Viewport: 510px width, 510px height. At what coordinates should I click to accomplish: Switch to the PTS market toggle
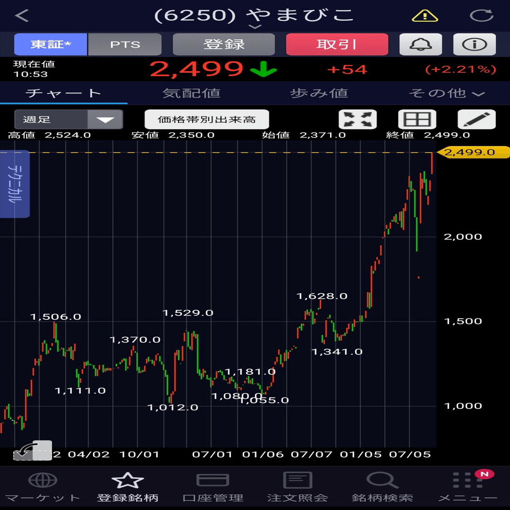tap(125, 44)
